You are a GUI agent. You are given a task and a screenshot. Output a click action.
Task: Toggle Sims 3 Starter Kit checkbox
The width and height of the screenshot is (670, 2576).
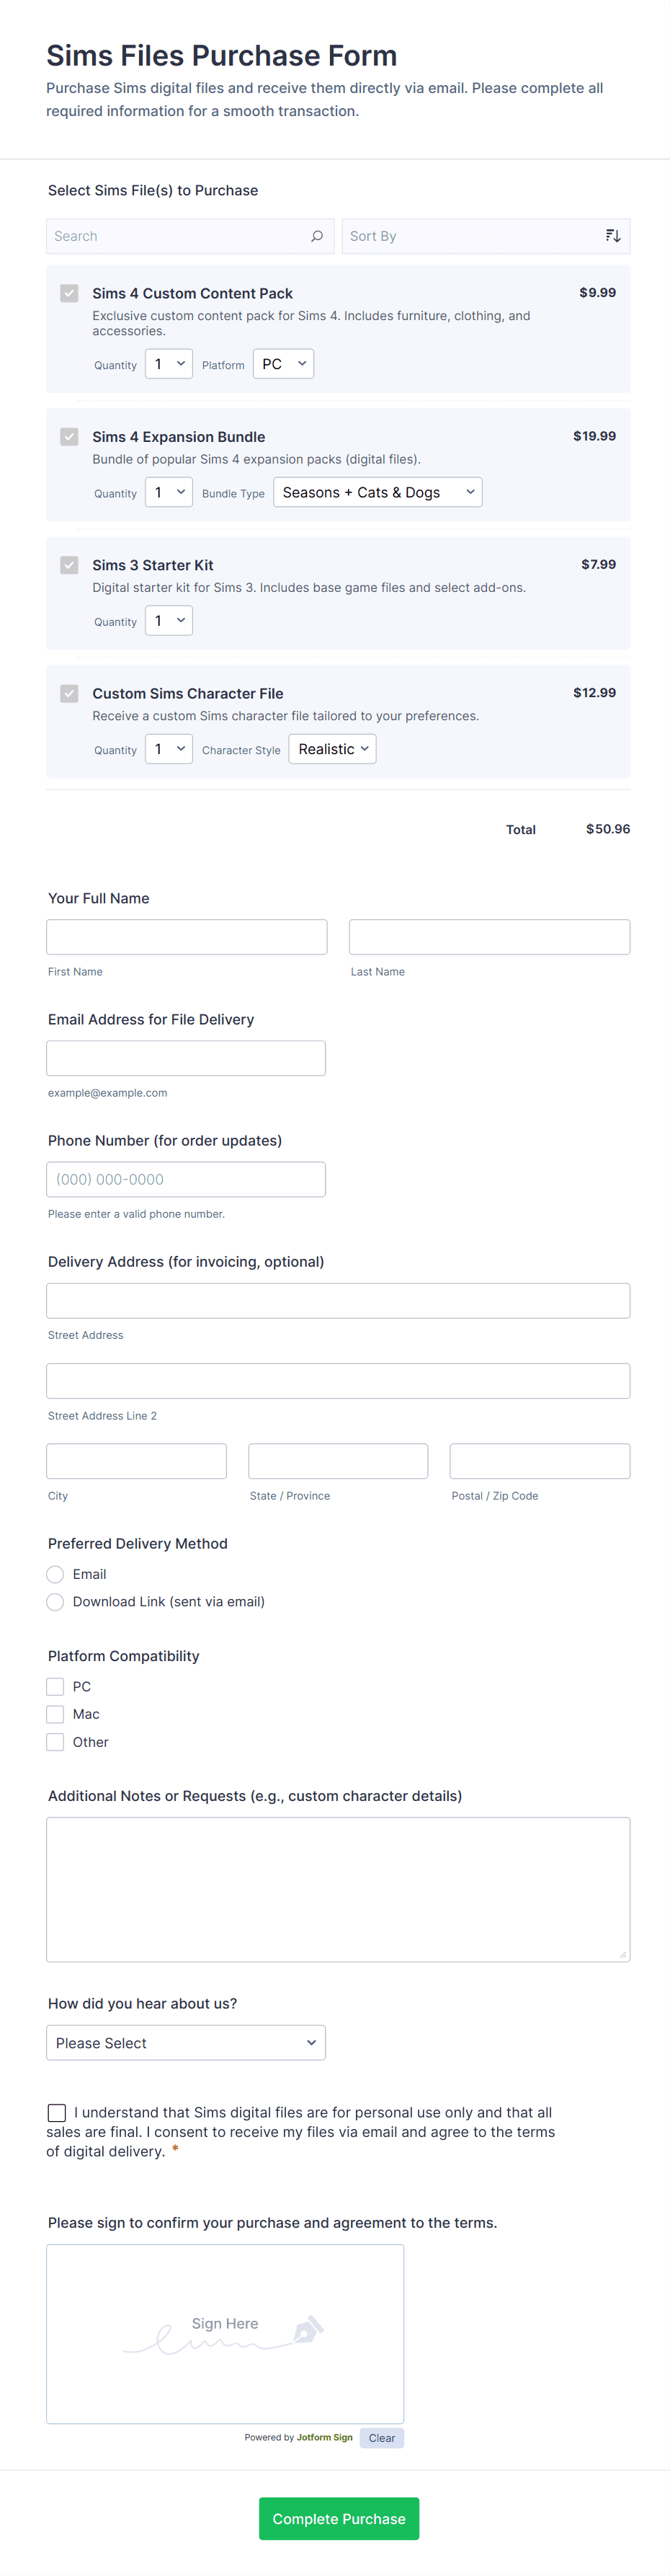[69, 565]
